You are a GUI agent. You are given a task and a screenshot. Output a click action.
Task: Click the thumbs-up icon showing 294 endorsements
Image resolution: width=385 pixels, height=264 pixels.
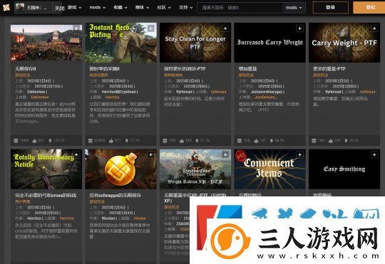182,141
